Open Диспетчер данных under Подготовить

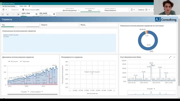70,10
